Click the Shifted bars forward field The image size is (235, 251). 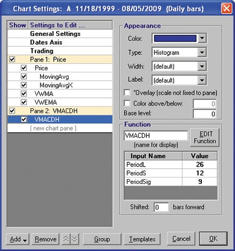click(161, 207)
